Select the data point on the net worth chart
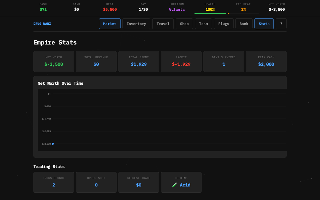The height and width of the screenshot is (200, 320). [x=53, y=143]
